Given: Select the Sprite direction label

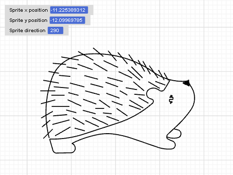Looking at the screenshot, I should [x=27, y=31].
